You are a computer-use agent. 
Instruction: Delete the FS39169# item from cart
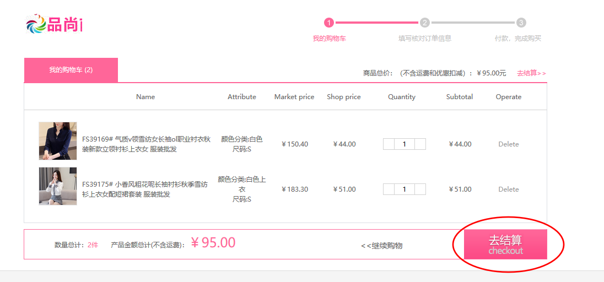(508, 144)
